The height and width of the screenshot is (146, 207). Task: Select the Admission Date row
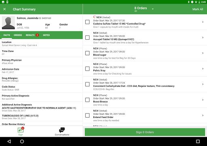pyautogui.click(x=41, y=71)
